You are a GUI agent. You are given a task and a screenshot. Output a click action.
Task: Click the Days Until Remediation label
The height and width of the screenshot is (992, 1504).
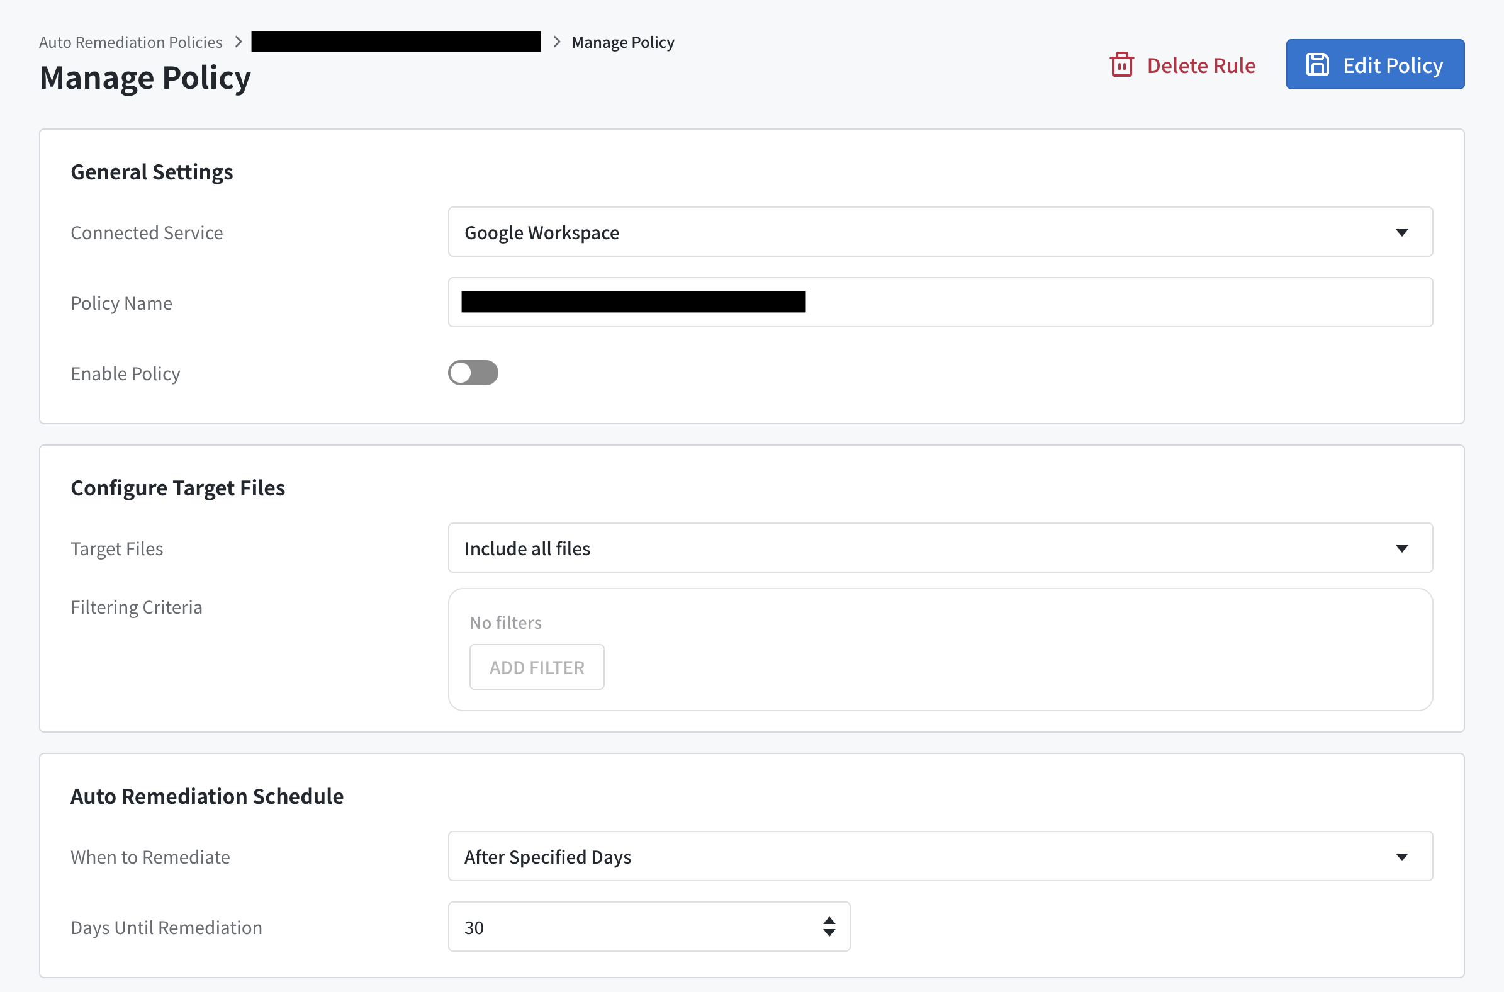(x=166, y=927)
